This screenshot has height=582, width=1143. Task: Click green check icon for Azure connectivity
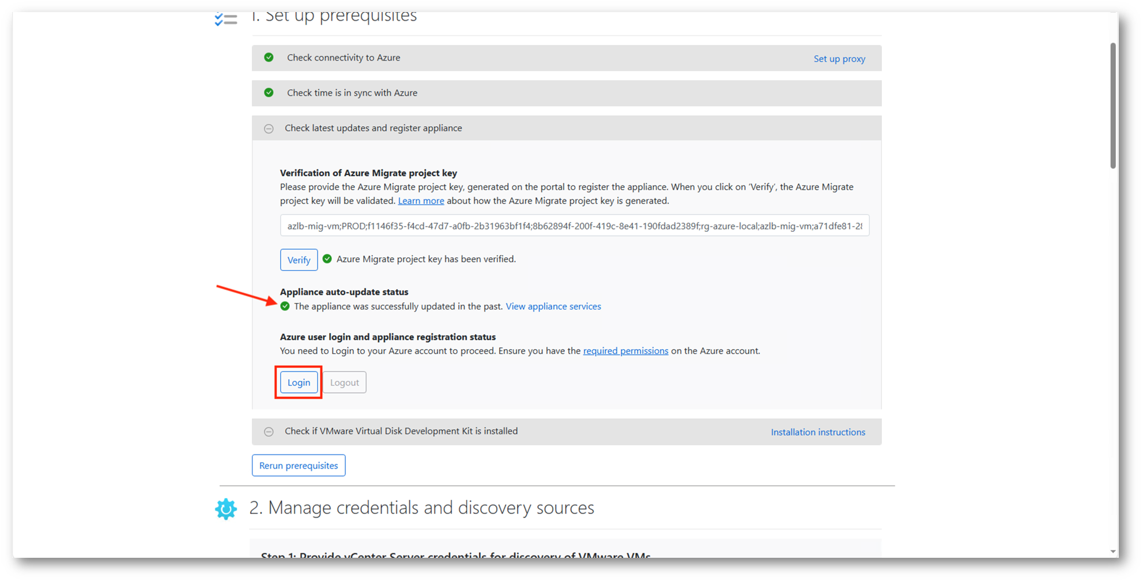pos(269,58)
